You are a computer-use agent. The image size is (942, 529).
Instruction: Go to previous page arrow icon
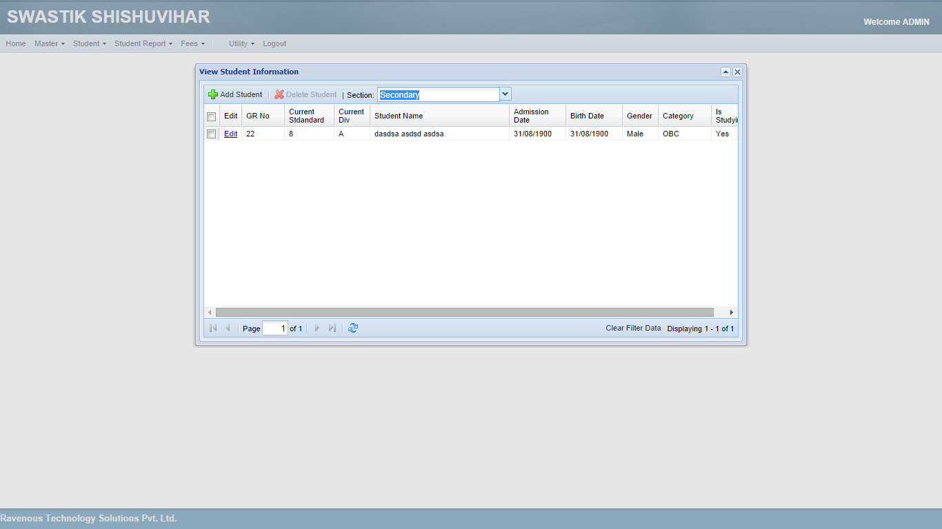pyautogui.click(x=228, y=329)
